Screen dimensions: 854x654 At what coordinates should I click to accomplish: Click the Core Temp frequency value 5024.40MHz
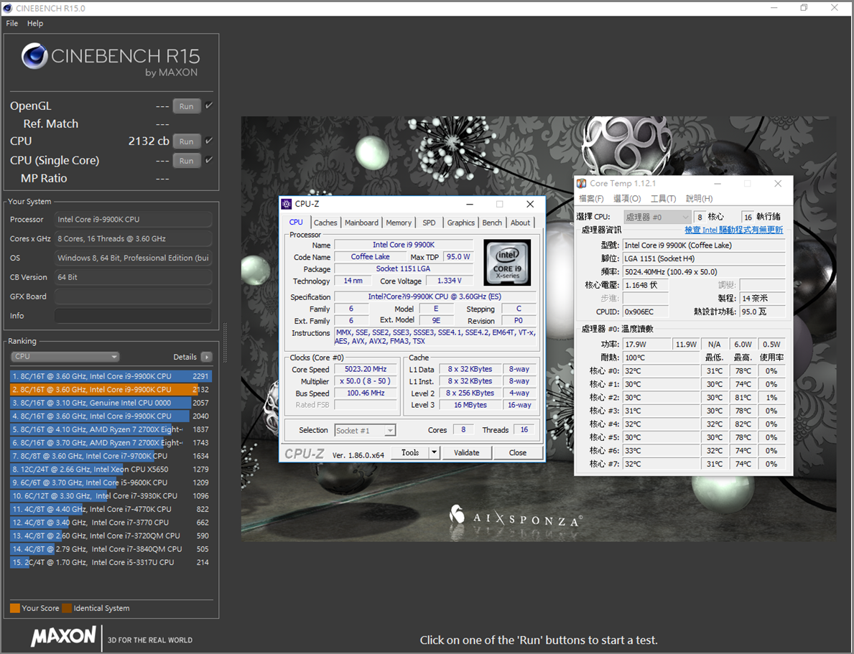pos(704,272)
